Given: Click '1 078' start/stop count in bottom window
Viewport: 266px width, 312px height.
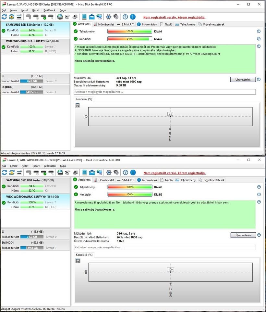Looking at the screenshot, I should click(x=120, y=241).
